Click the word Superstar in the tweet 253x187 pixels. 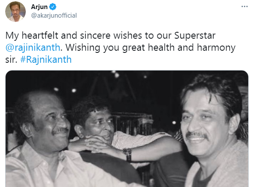tap(195, 36)
